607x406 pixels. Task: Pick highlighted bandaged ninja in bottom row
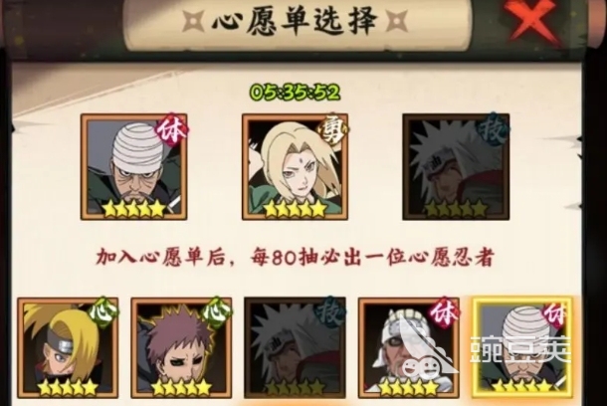pos(523,347)
